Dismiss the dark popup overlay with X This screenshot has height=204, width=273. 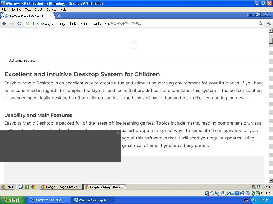coord(118,133)
